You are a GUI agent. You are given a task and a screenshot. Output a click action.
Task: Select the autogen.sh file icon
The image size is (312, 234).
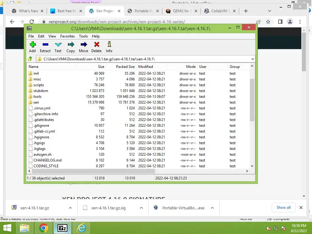point(30,154)
